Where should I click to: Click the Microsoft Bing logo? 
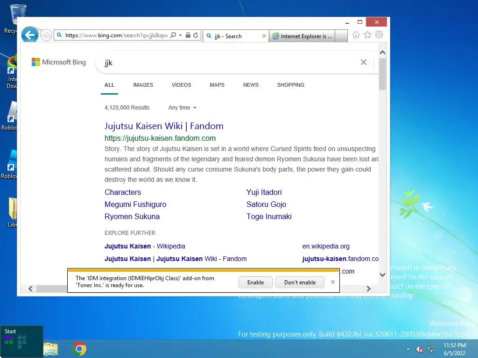click(59, 62)
